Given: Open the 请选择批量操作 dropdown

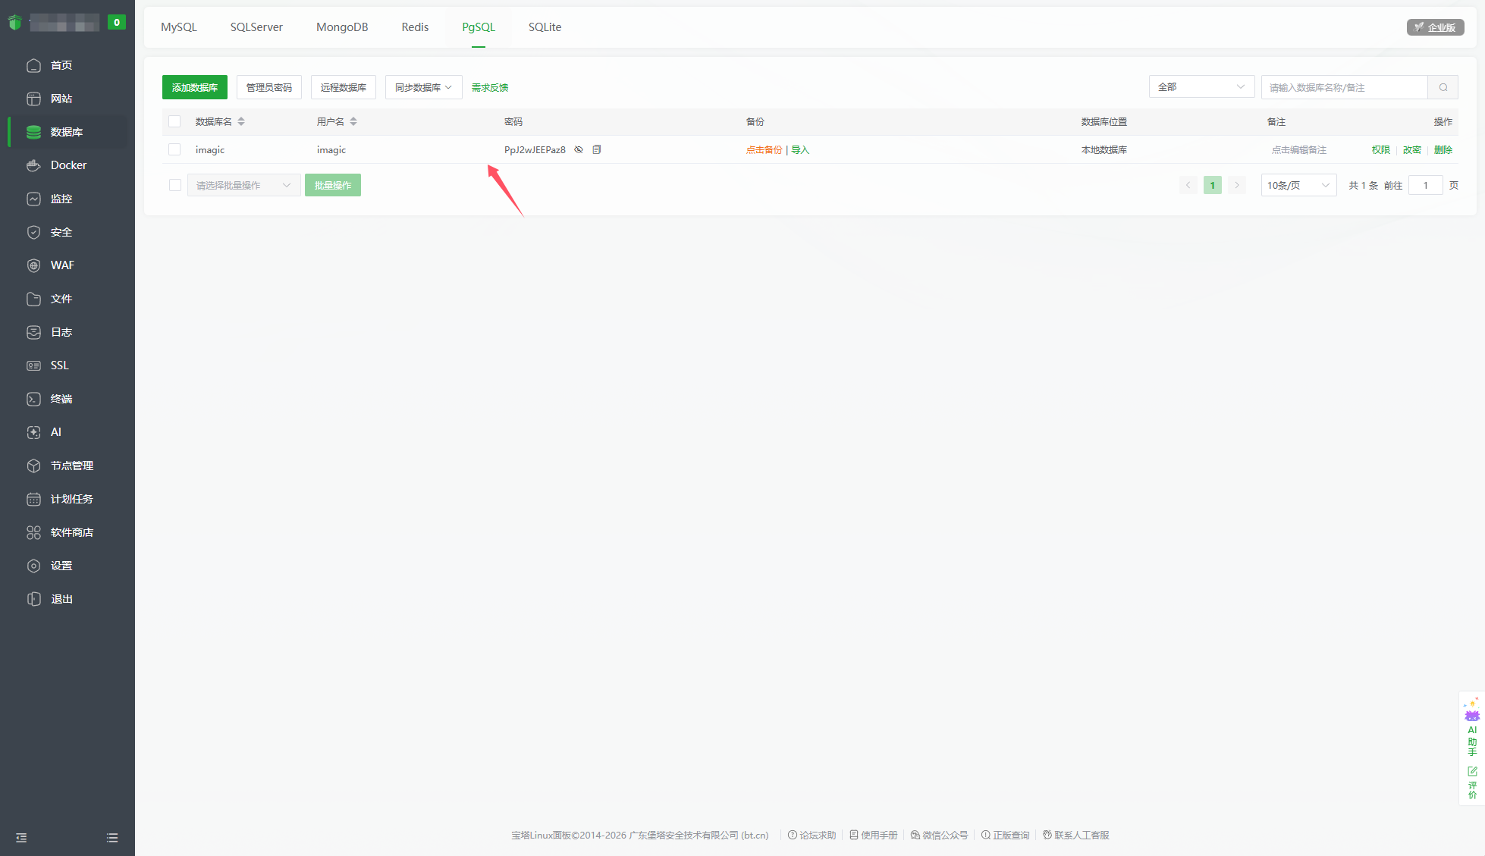Looking at the screenshot, I should pos(243,185).
